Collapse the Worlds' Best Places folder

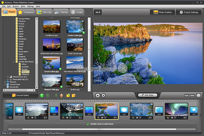14,62
